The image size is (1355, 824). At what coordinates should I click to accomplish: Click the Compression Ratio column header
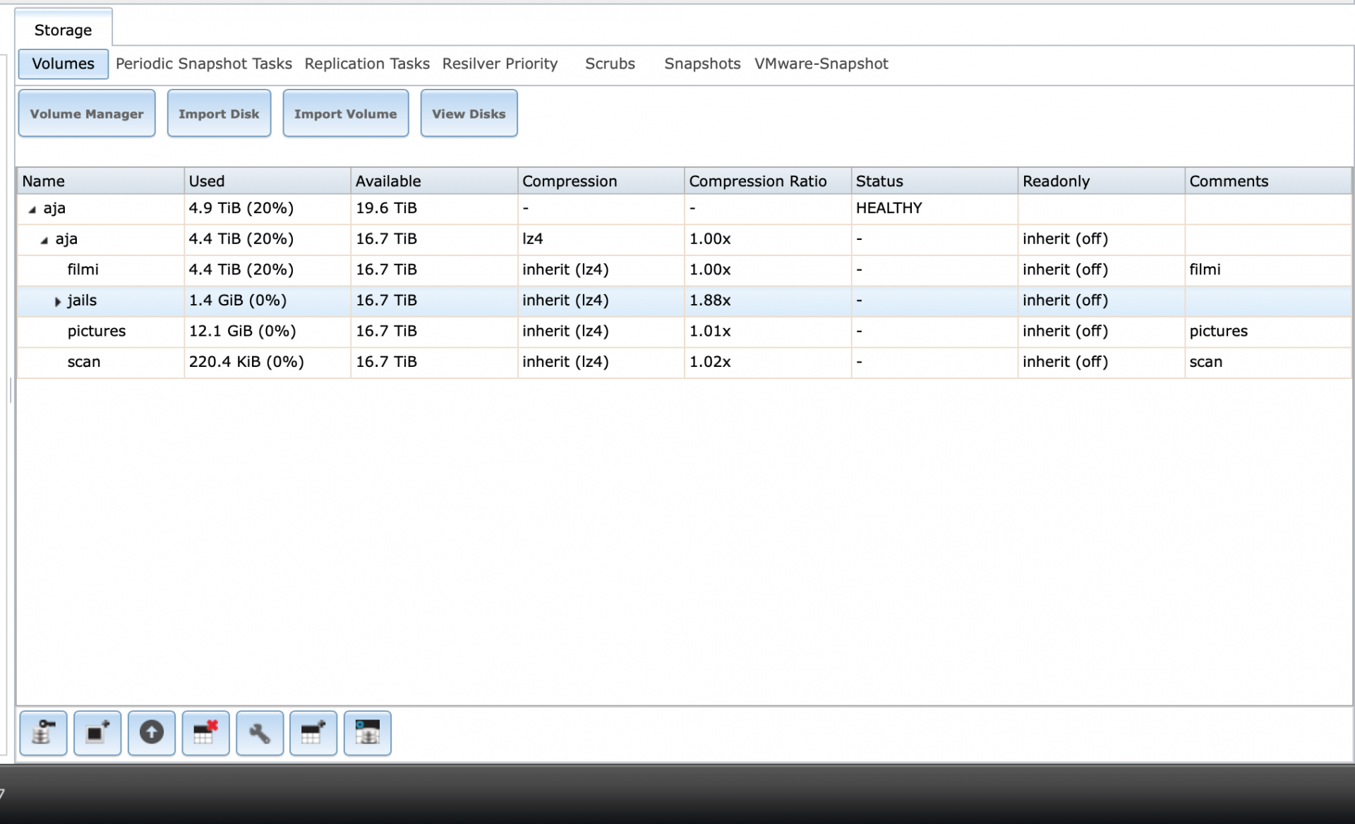[x=768, y=181]
